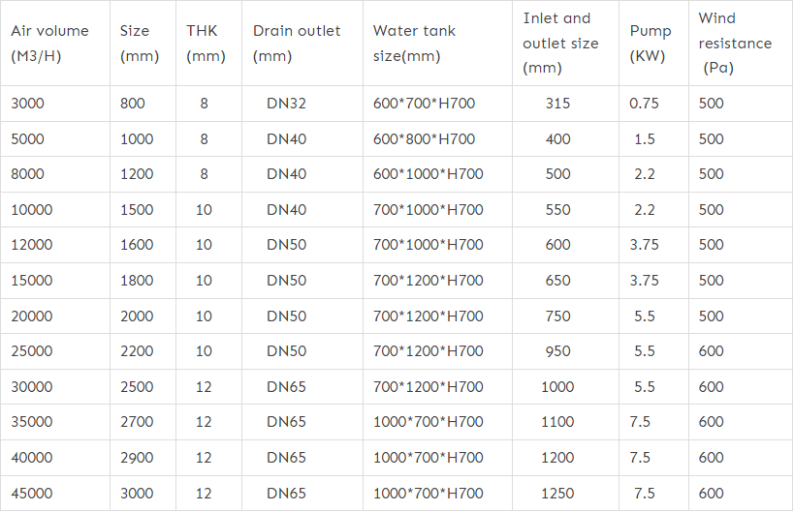
Task: Click the 600*800*H700 water tank cell
Action: (424, 139)
